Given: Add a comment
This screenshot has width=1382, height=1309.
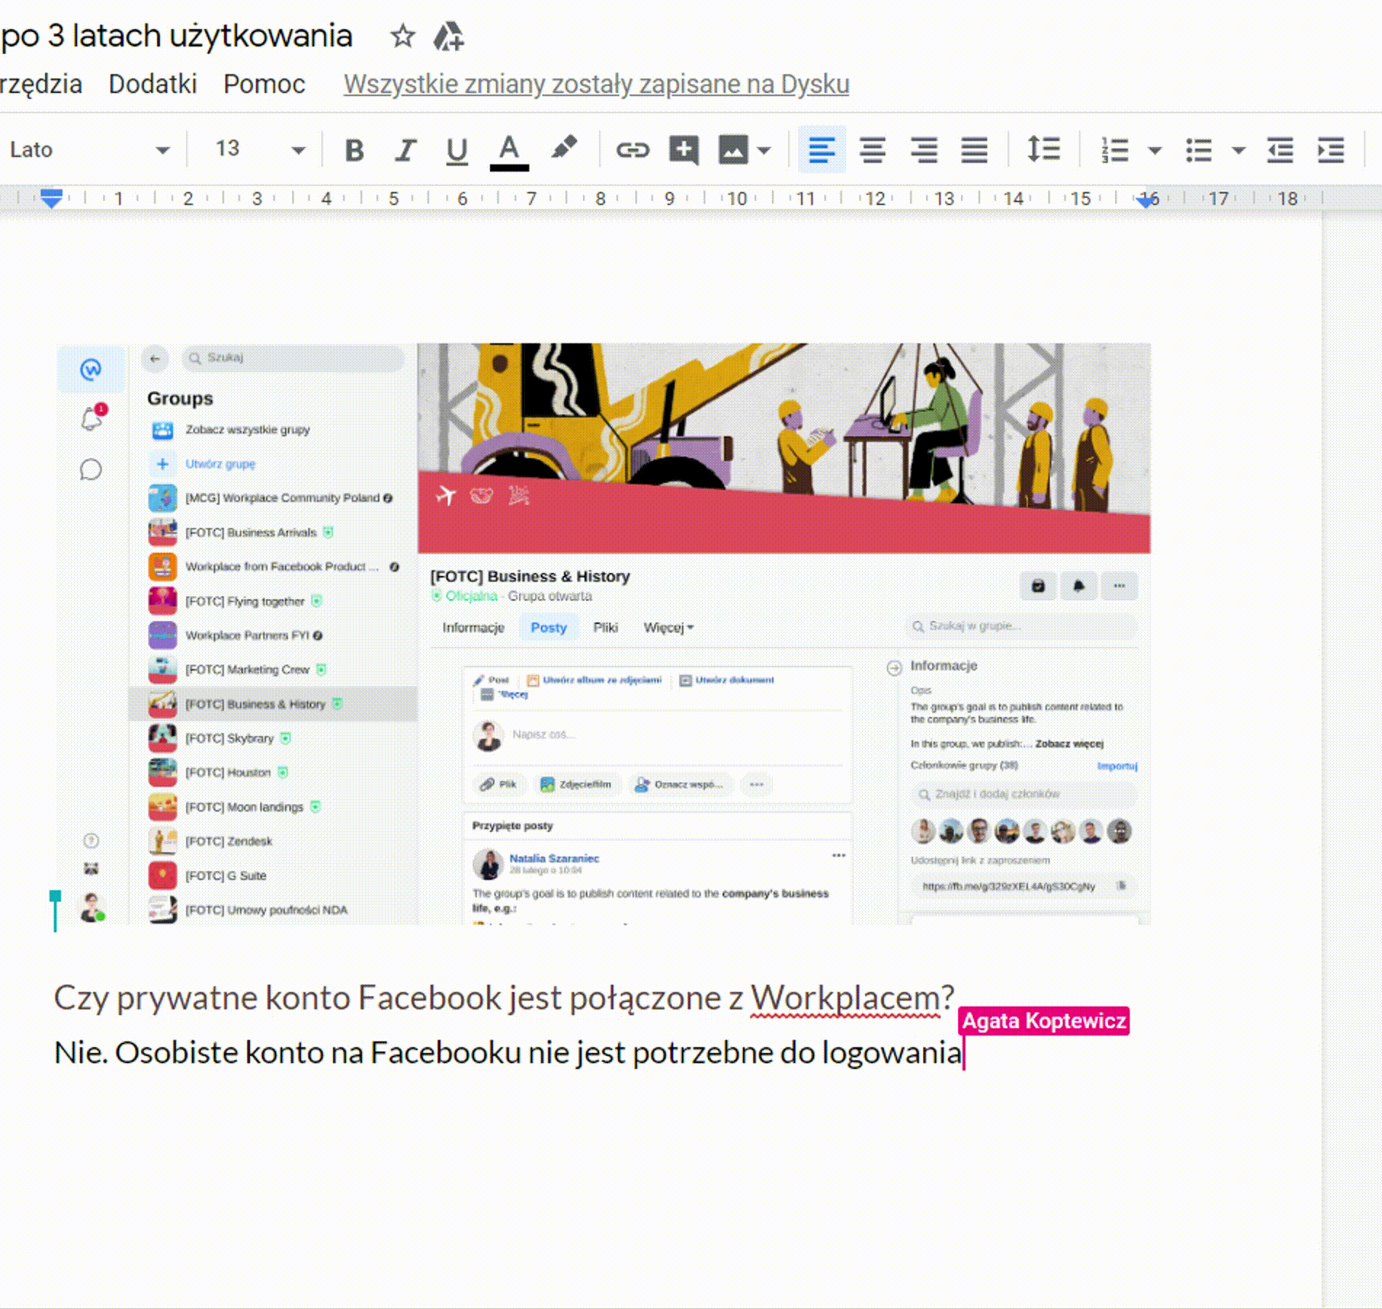Looking at the screenshot, I should tap(683, 151).
